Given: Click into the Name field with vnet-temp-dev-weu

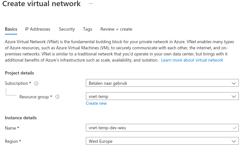Looking at the screenshot, I should coord(159,128).
